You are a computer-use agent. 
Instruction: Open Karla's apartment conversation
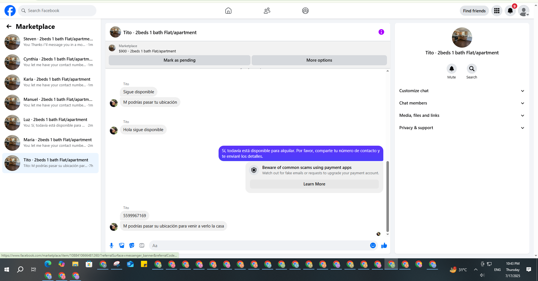[x=50, y=82]
